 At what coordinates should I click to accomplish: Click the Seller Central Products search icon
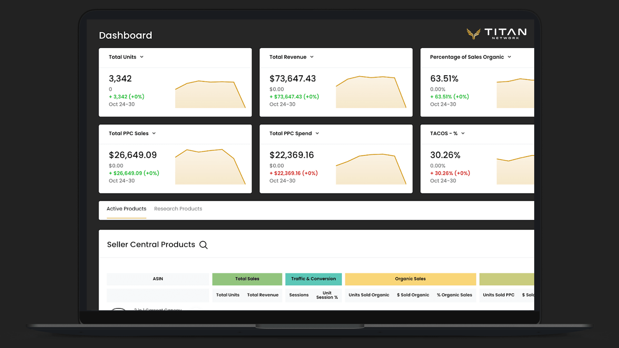[x=203, y=245]
